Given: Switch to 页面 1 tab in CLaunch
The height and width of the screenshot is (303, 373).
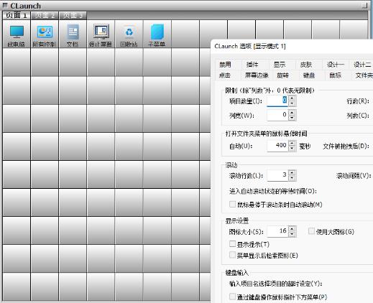Looking at the screenshot, I should coord(17,16).
